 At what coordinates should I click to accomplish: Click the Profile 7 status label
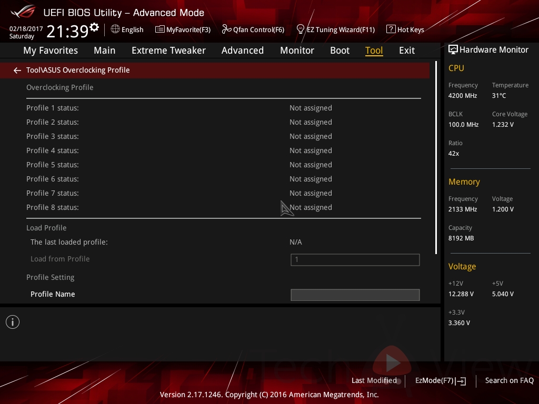pos(53,193)
